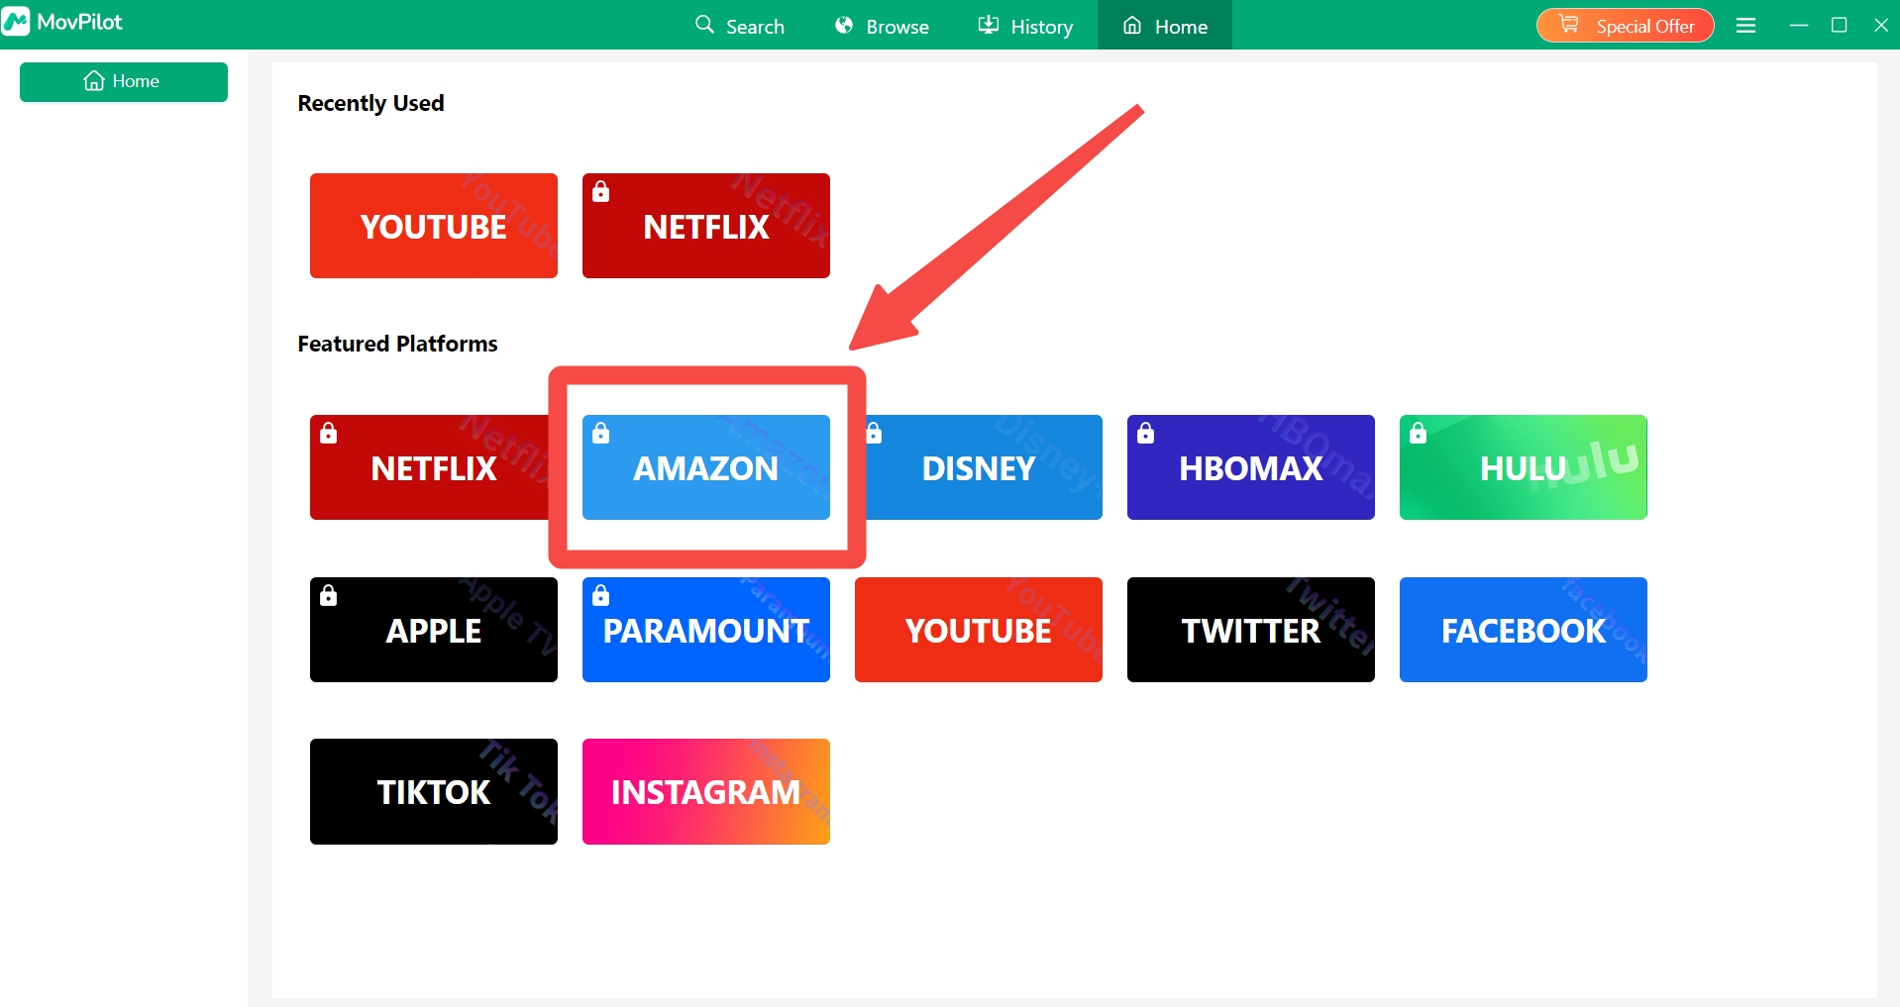Open YouTube from Recently Used
The height and width of the screenshot is (1007, 1900).
coord(433,226)
